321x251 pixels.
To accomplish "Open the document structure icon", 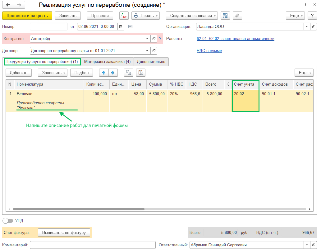I will coord(225,16).
